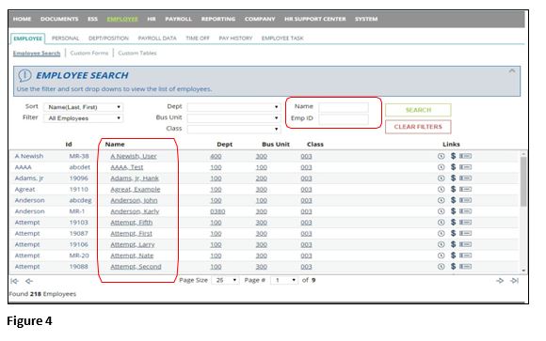Viewport: 546px width, 341px height.
Task: Switch to the TIME OFF tab
Action: tap(198, 39)
